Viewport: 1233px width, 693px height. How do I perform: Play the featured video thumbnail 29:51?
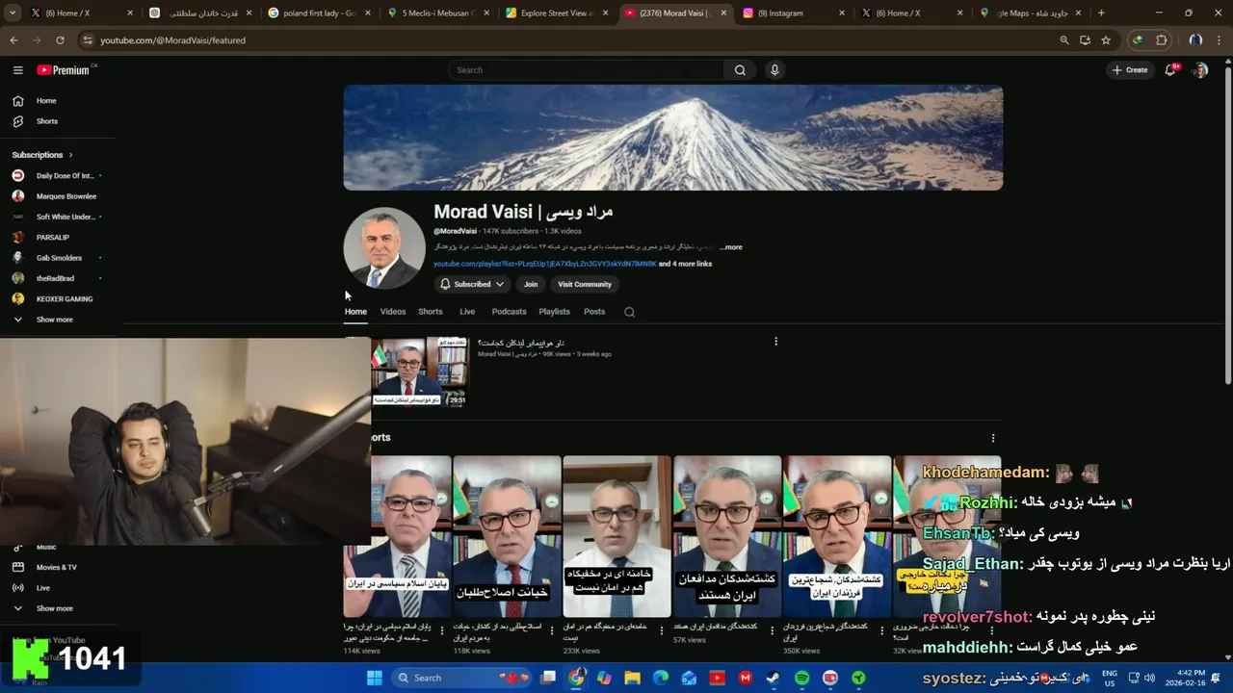(x=420, y=371)
